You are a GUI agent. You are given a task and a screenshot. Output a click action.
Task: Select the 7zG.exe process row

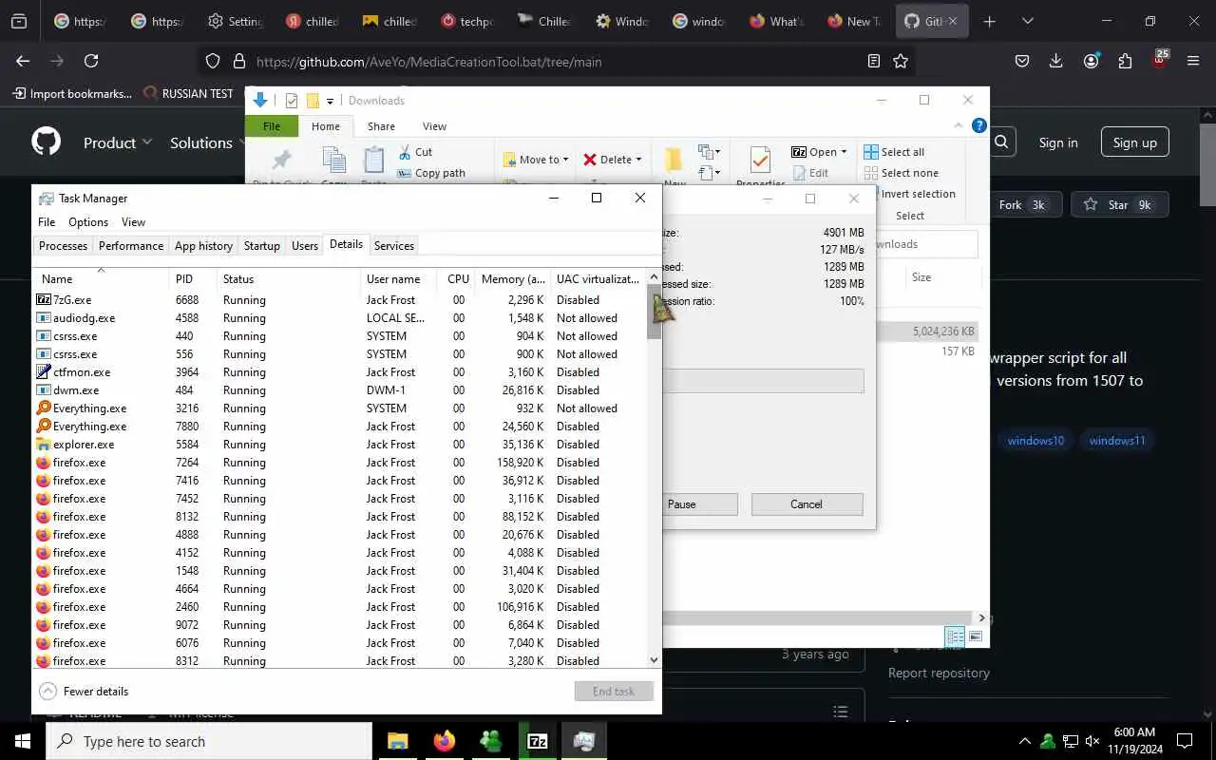point(342,299)
